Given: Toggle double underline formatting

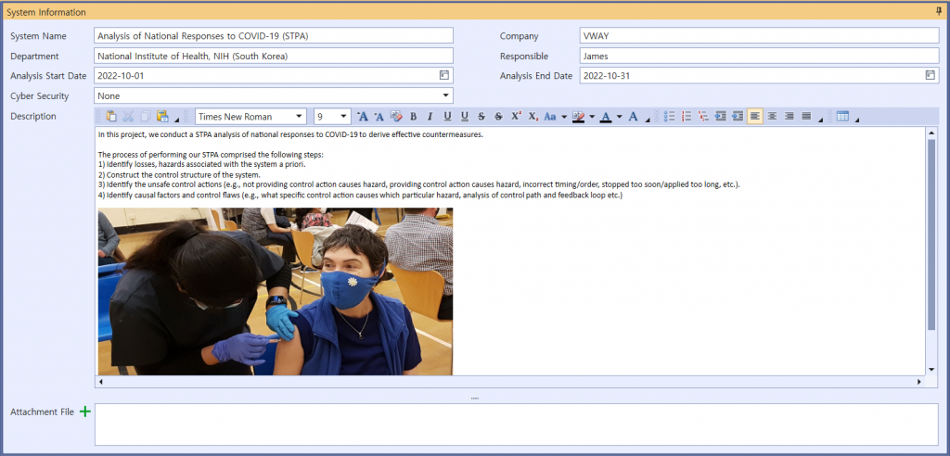Looking at the screenshot, I should (x=465, y=116).
